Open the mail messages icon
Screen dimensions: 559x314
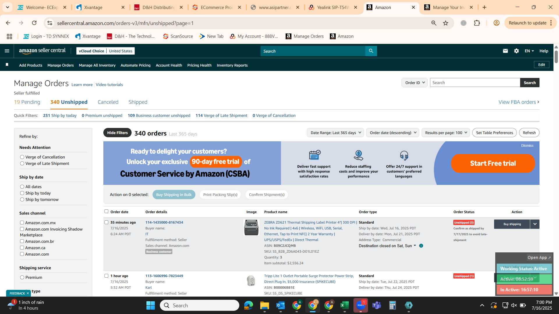coord(505,51)
